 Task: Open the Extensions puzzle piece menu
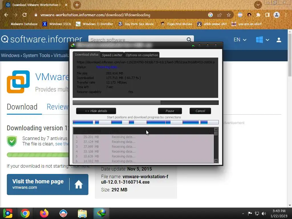258,15
